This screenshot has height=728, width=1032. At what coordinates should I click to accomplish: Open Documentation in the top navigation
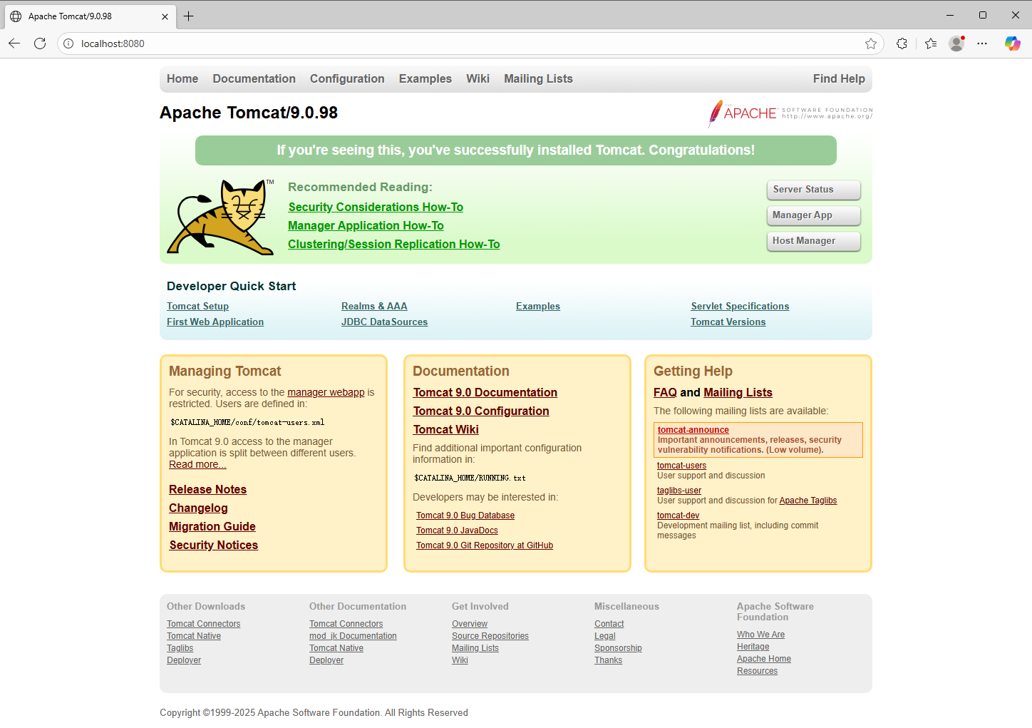click(x=254, y=78)
